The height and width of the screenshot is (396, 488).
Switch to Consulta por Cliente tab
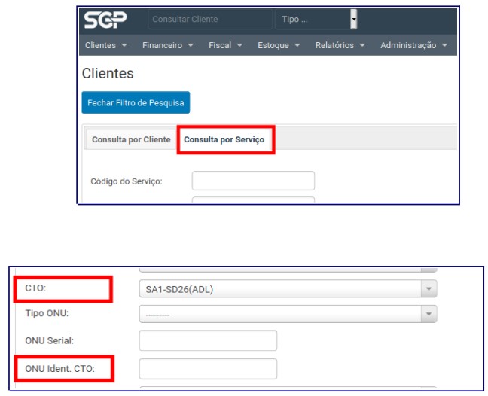tap(131, 140)
